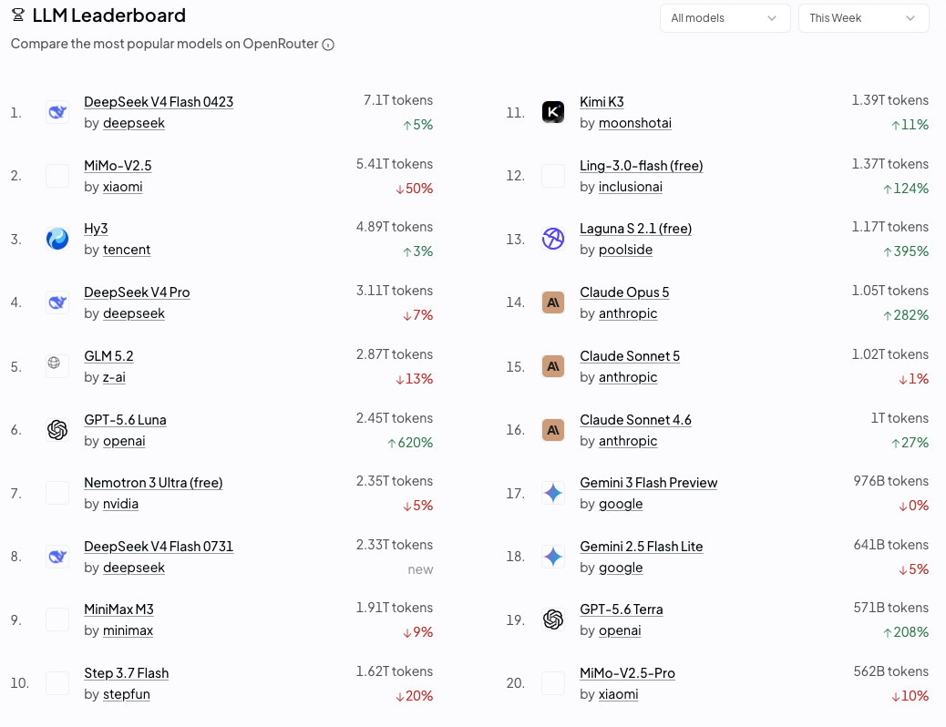Click the 395% growth figure for Laguna S 2.1
Screen dimensions: 946x727
906,251
